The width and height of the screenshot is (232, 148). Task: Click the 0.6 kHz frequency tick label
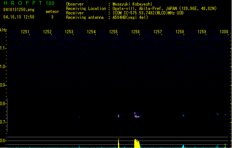[3, 141]
